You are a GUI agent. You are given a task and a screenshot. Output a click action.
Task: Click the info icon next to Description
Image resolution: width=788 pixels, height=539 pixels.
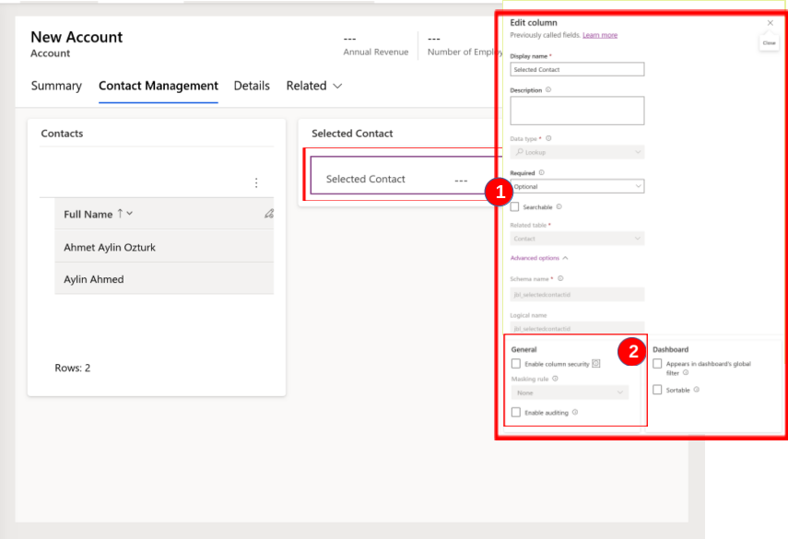point(547,89)
